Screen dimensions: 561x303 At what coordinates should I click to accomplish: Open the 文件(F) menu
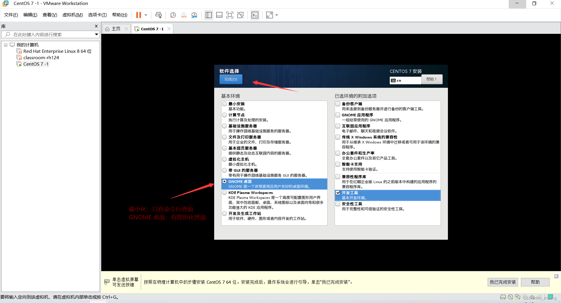click(x=11, y=15)
